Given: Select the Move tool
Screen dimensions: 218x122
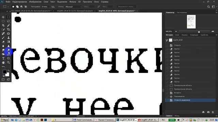Looking at the screenshot, I should click(x=3, y=17).
